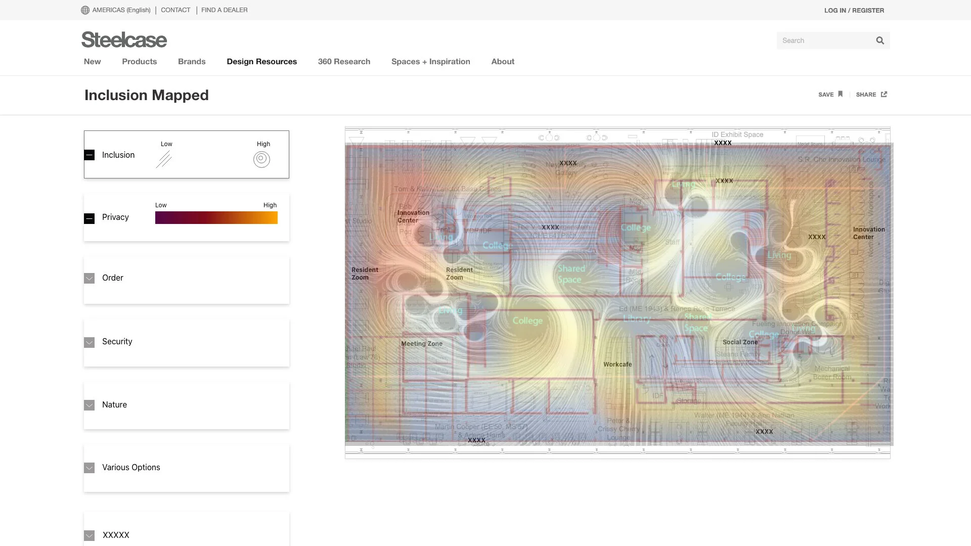Expand the Nature section

[90, 405]
